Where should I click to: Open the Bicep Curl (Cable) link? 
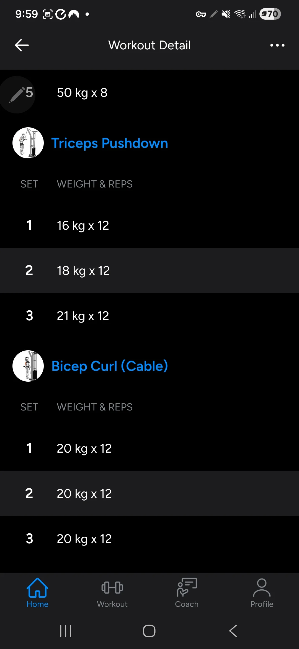tap(110, 366)
